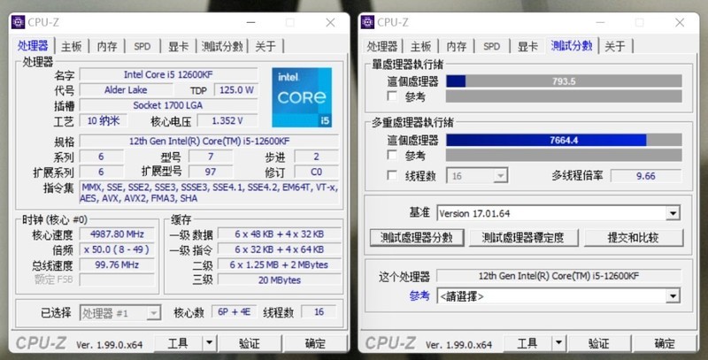Click core voltage value 1.352 V

coord(227,120)
